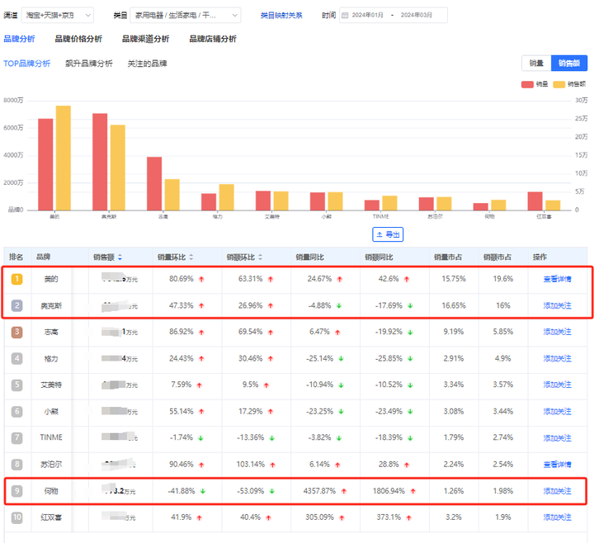Click green down arrow beside -17.69%
The image size is (594, 543).
pos(410,306)
